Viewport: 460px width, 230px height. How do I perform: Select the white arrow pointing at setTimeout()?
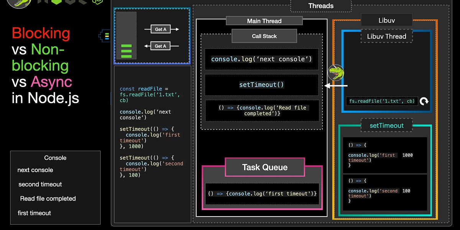[x=337, y=85]
